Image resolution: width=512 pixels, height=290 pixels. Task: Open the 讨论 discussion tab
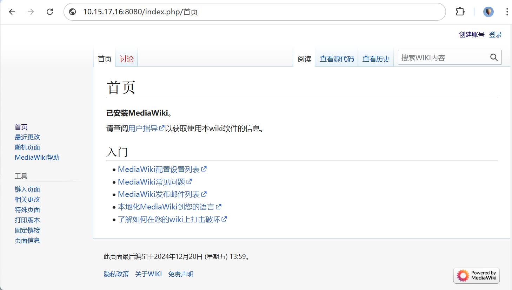point(127,59)
